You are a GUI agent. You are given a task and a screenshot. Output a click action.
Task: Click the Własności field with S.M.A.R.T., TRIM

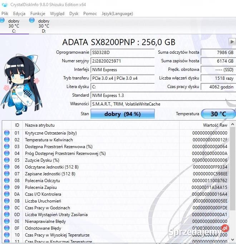(163, 104)
